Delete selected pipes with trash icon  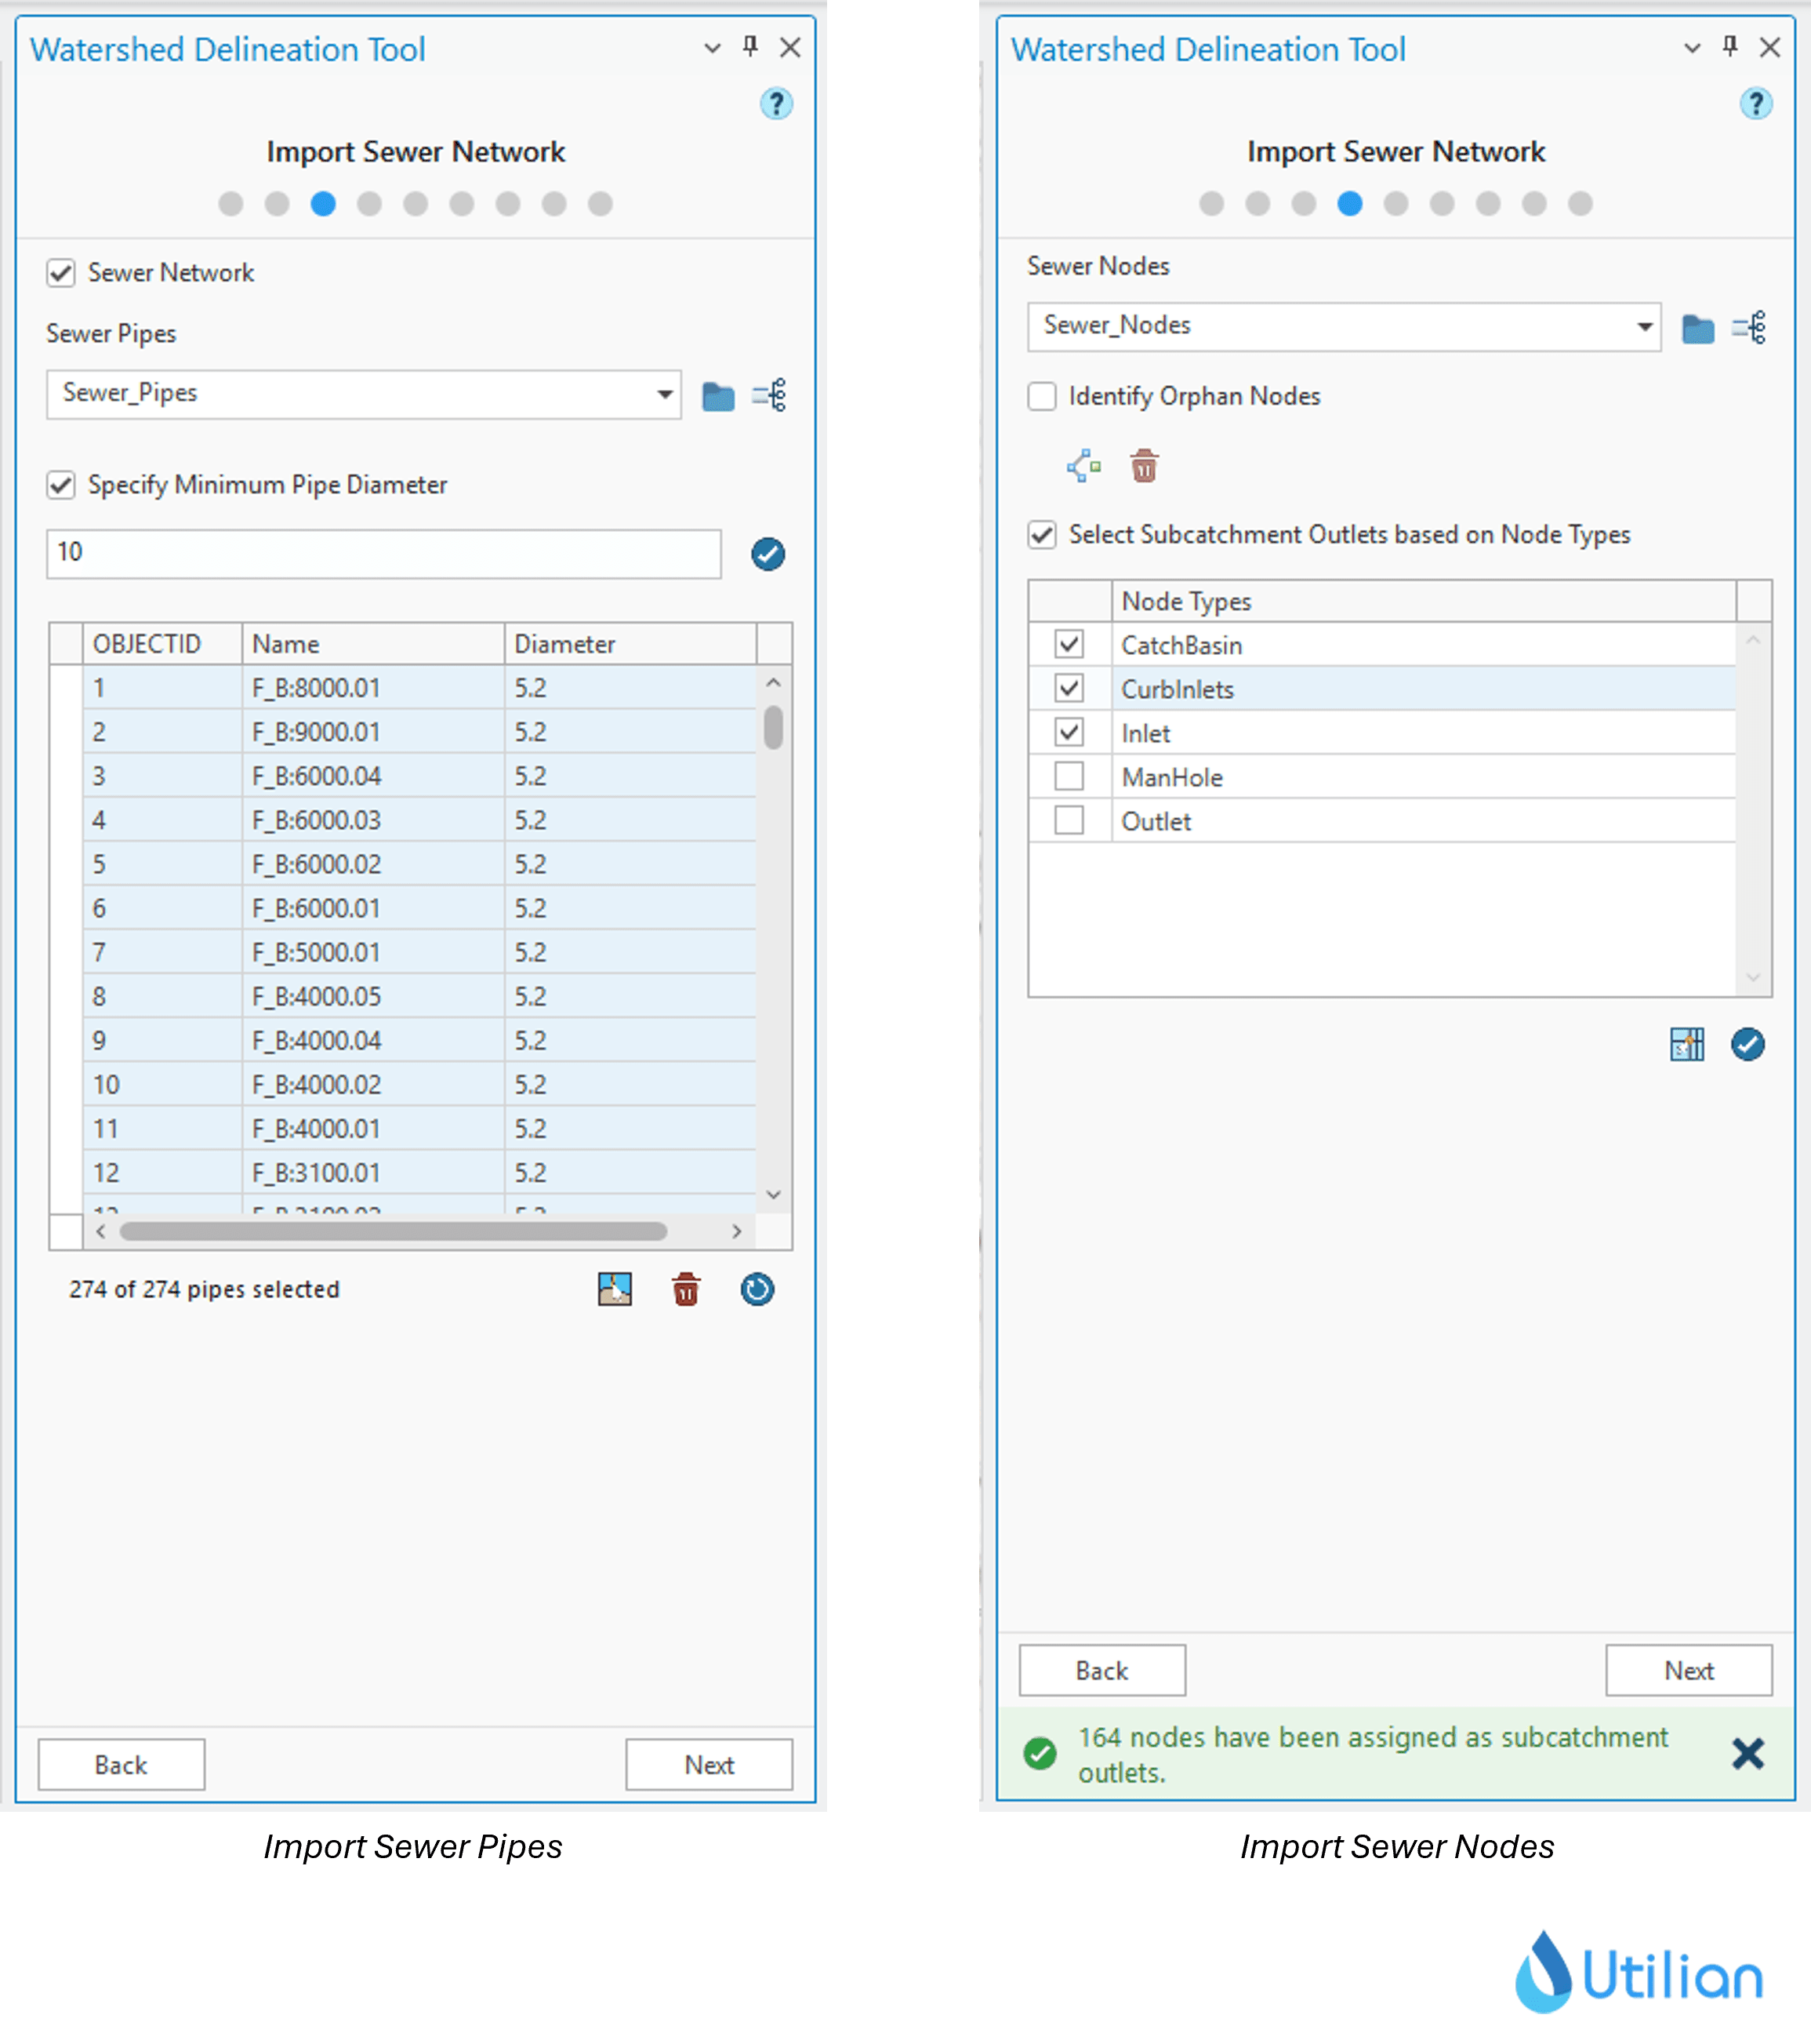pyautogui.click(x=686, y=1289)
